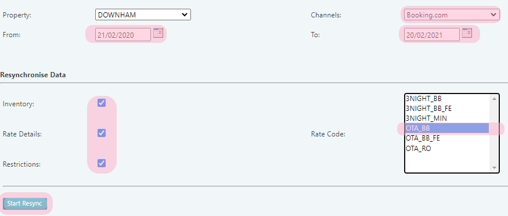508x216 pixels.
Task: Open the From date calendar picker
Action: click(x=158, y=33)
